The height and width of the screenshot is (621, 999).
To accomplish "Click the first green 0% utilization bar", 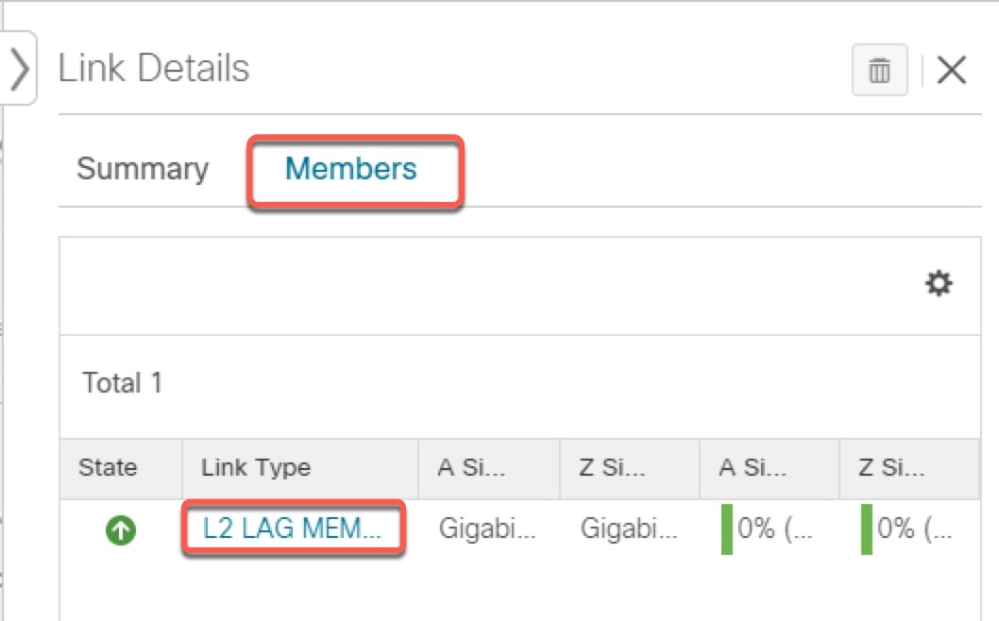I will tap(728, 529).
